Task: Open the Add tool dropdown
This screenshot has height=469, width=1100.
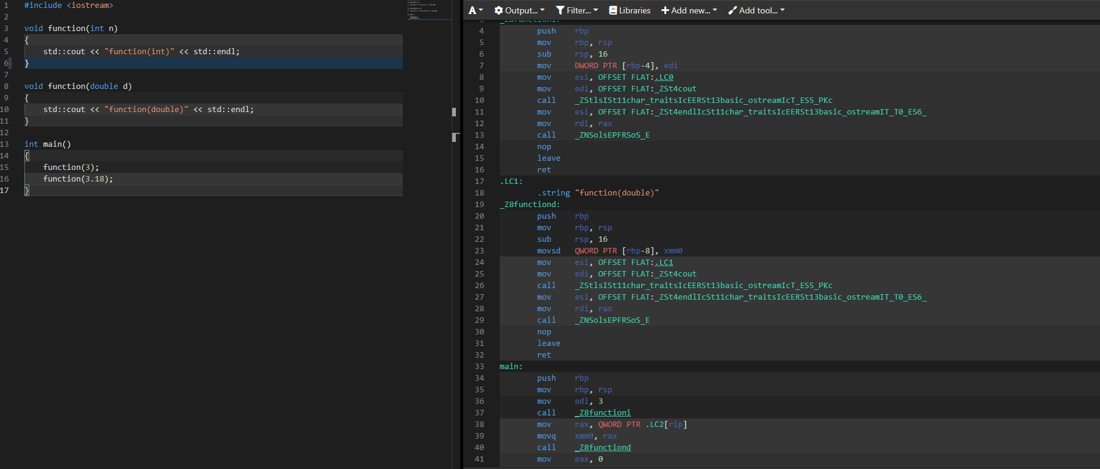Action: pyautogui.click(x=756, y=10)
